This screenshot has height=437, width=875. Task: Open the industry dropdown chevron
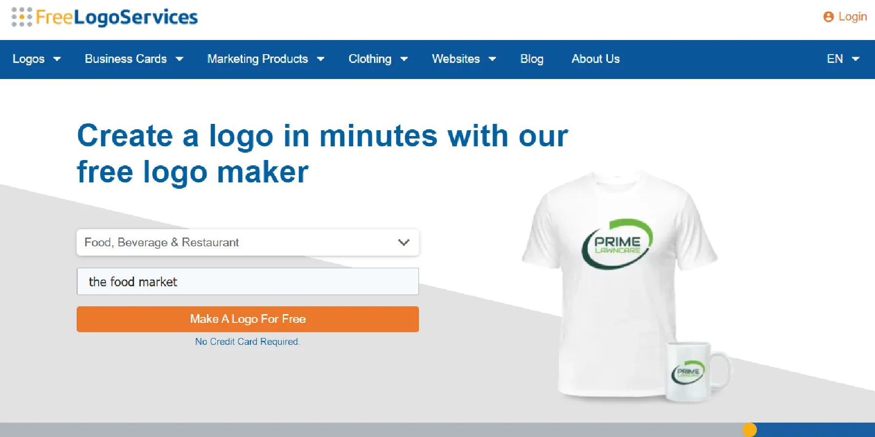click(x=404, y=242)
